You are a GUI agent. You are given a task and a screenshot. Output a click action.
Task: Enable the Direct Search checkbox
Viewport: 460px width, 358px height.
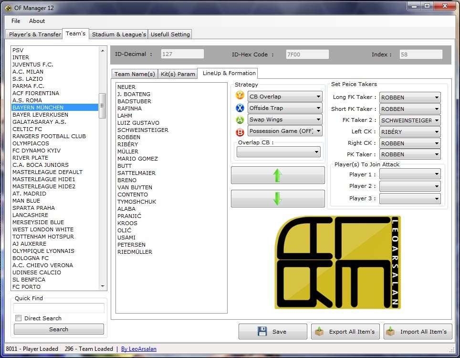click(x=19, y=318)
